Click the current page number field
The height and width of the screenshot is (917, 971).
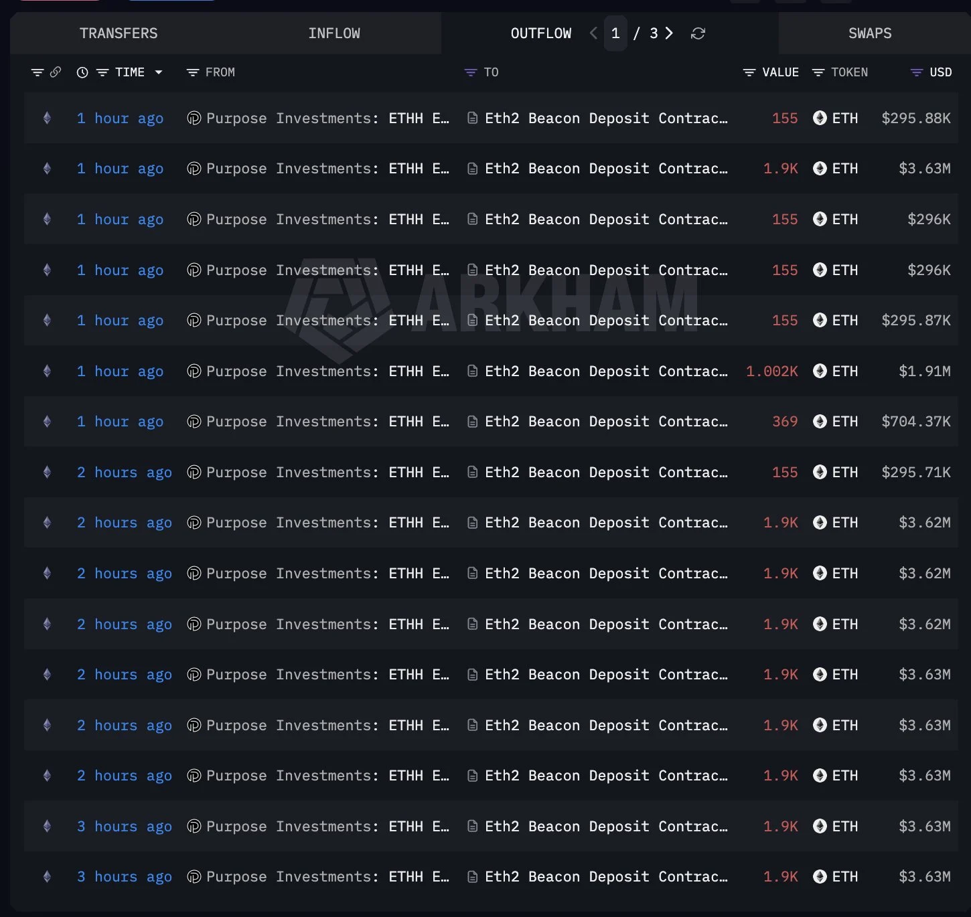(615, 33)
